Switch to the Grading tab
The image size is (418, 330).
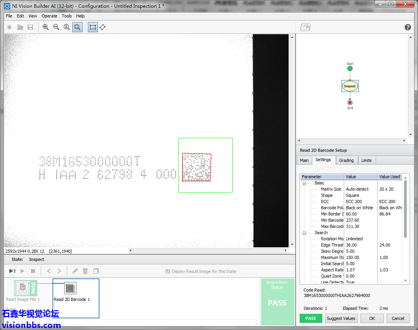pos(346,160)
